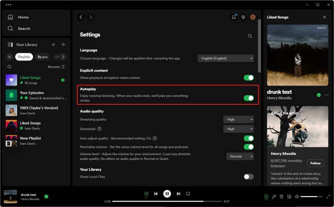Mute the volume speaker icon
Viewport: 334px width, 207px height.
(x=296, y=197)
